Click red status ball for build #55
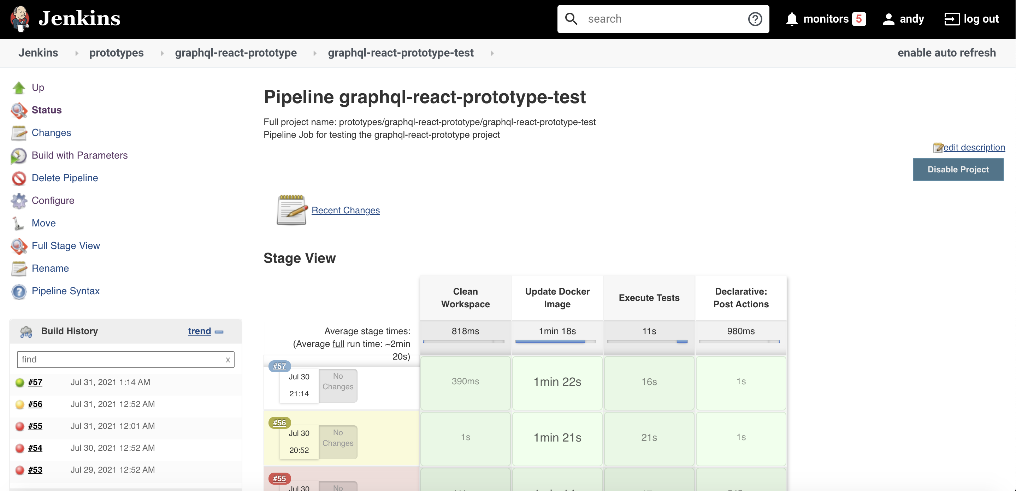1016x491 pixels. pos(20,426)
